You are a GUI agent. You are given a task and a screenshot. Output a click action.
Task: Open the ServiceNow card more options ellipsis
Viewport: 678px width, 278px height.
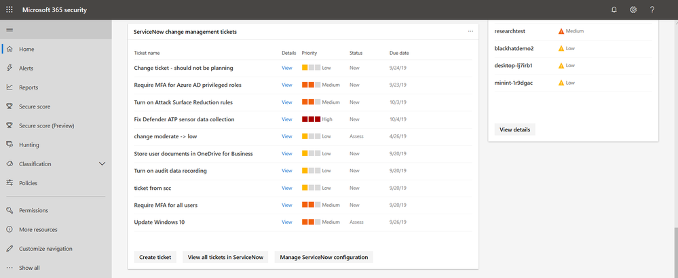470,31
